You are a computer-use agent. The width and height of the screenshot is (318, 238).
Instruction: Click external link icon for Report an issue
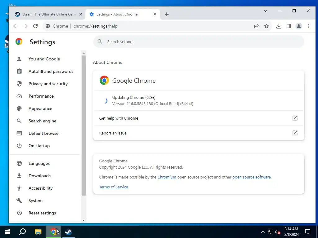(x=295, y=133)
